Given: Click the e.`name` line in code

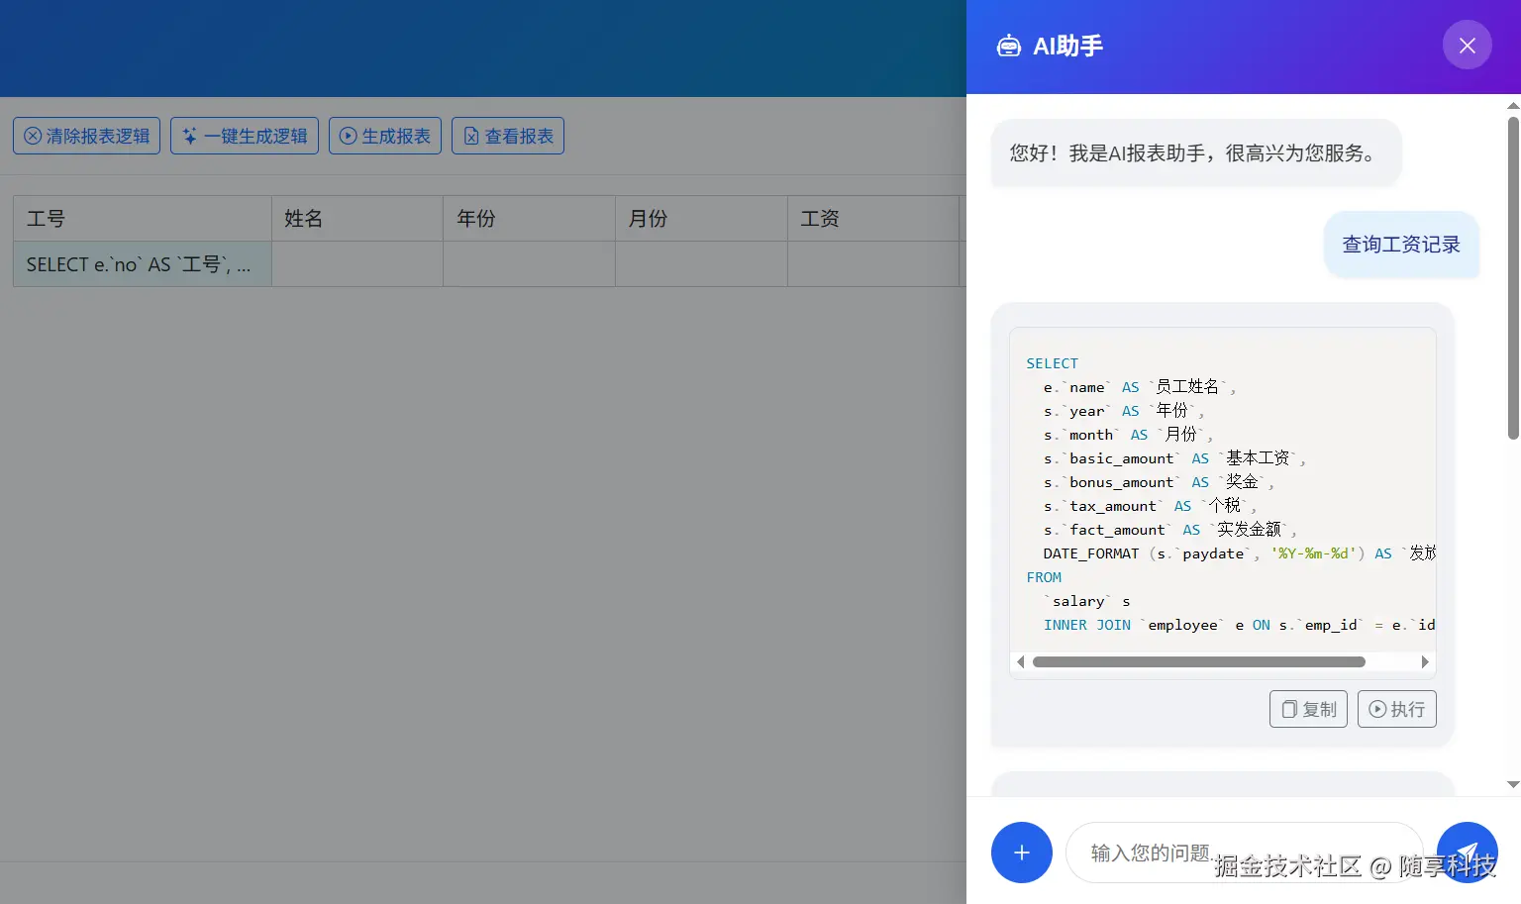Looking at the screenshot, I should 1139,387.
